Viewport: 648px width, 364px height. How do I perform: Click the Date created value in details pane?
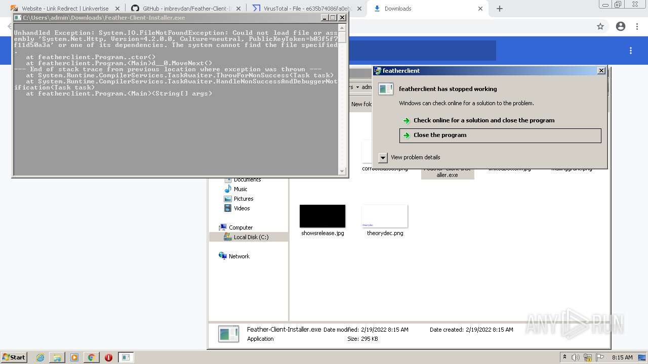[x=490, y=330]
